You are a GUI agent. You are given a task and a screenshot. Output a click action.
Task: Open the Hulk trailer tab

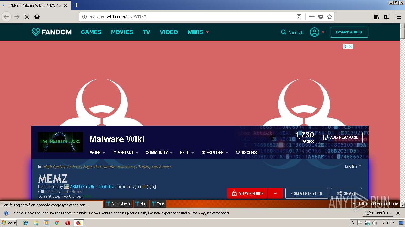(x=141, y=204)
